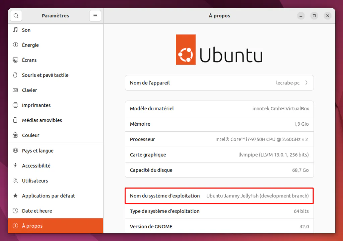The width and height of the screenshot is (343, 241).
Task: Click the Capacité du disque label
Action: click(x=151, y=170)
